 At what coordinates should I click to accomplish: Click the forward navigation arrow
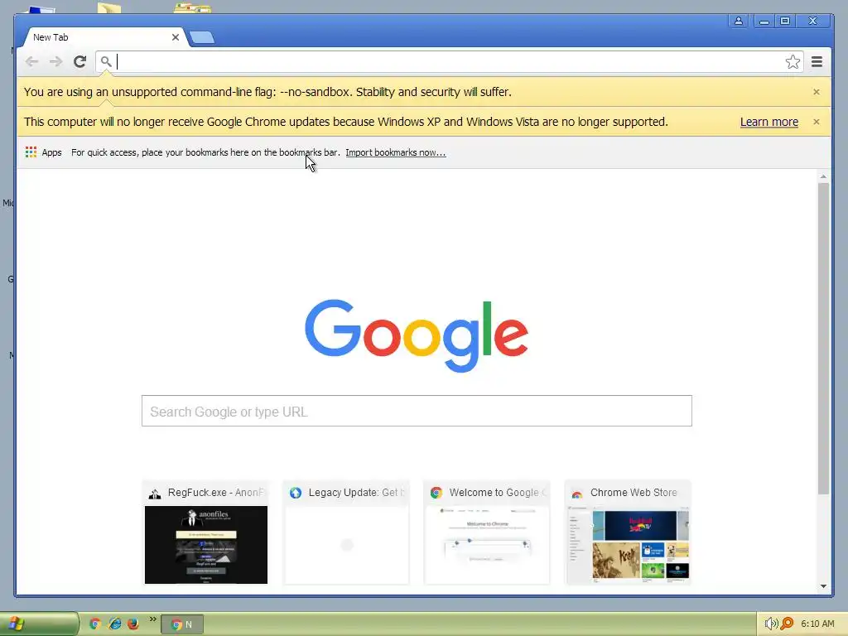tap(55, 61)
